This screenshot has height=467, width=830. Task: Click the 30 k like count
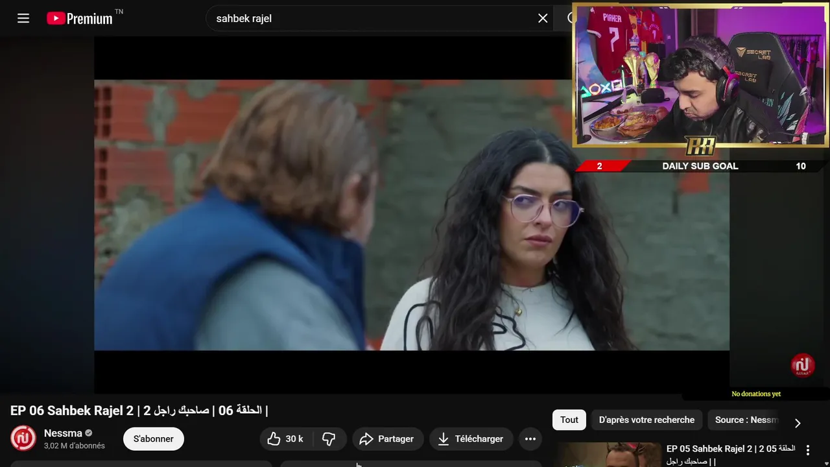click(x=294, y=439)
